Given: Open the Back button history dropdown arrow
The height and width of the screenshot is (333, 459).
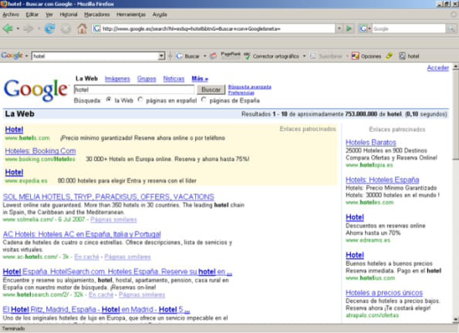Looking at the screenshot, I should [18, 29].
